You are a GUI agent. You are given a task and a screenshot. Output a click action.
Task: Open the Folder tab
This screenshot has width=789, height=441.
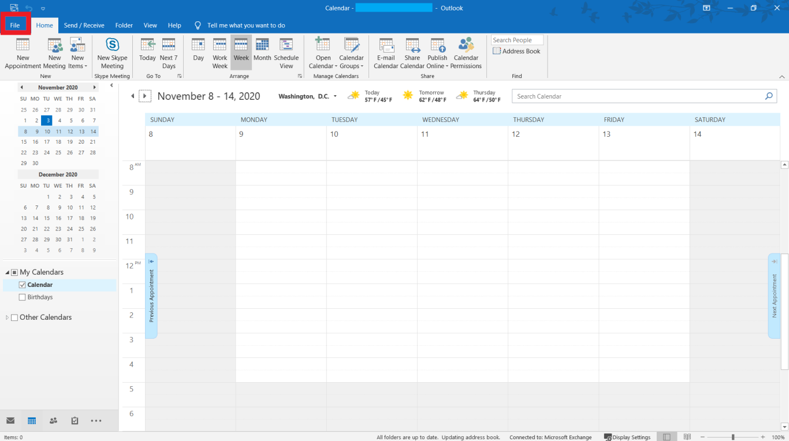(124, 25)
